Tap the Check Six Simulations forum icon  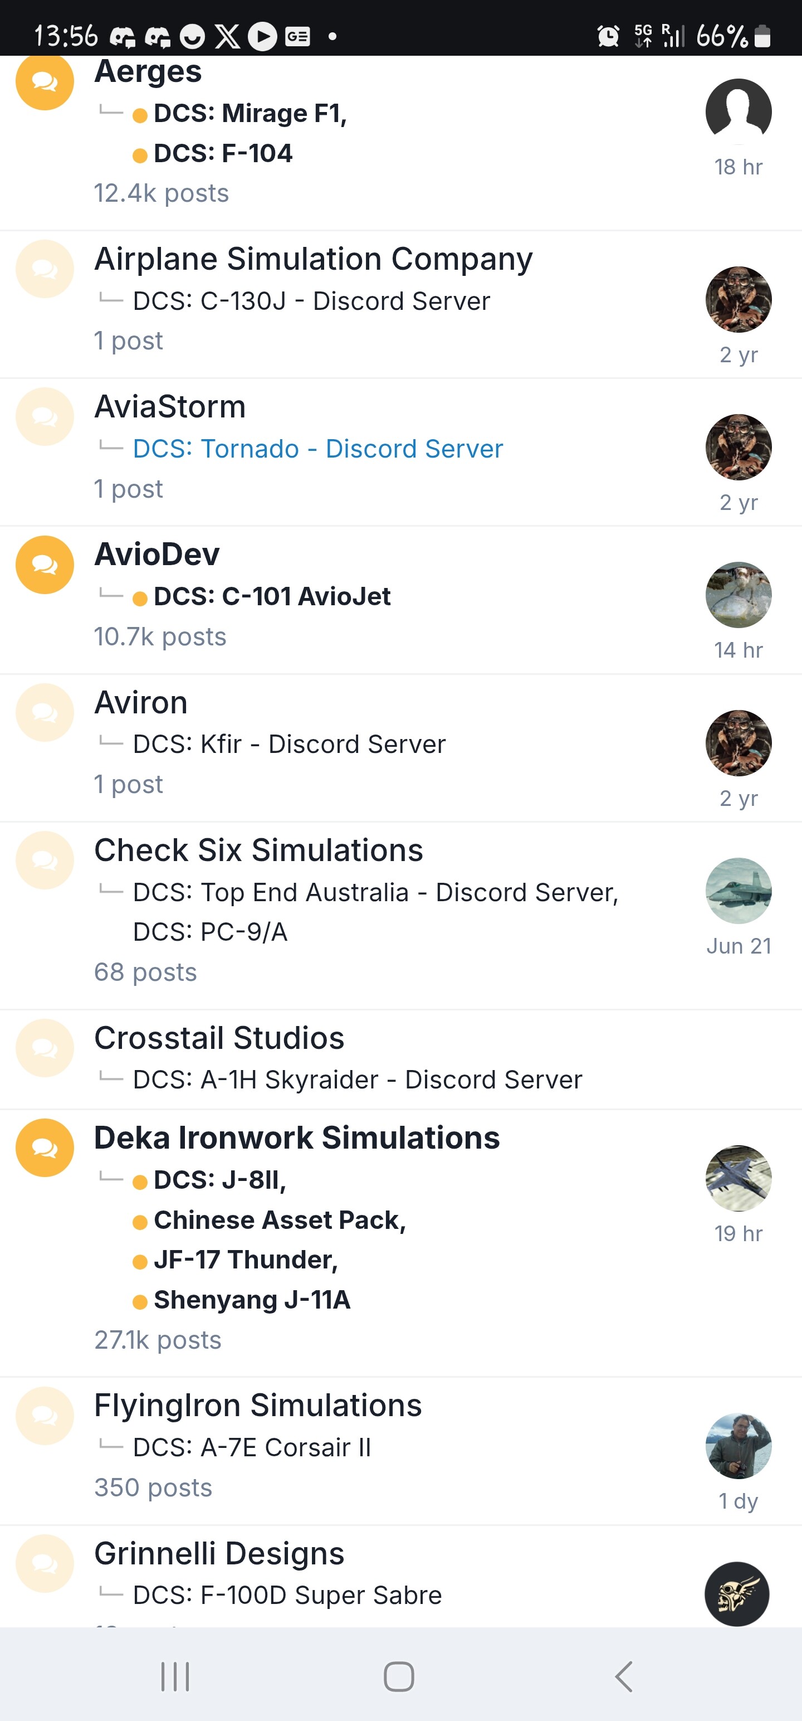pyautogui.click(x=45, y=860)
